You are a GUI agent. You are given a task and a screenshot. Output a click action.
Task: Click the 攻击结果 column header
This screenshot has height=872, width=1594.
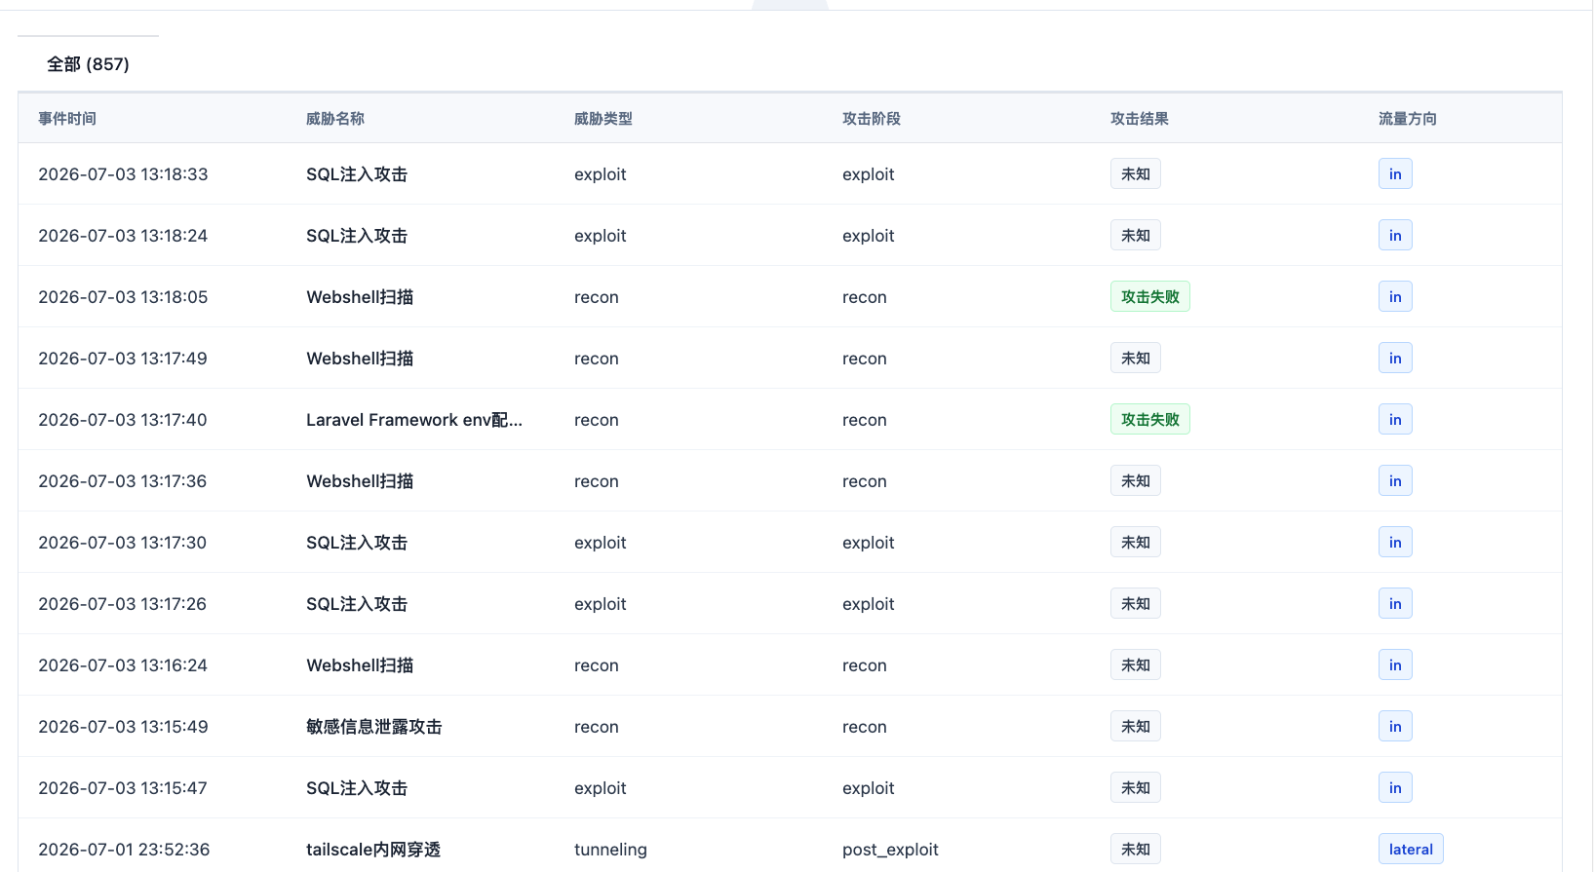tap(1140, 119)
